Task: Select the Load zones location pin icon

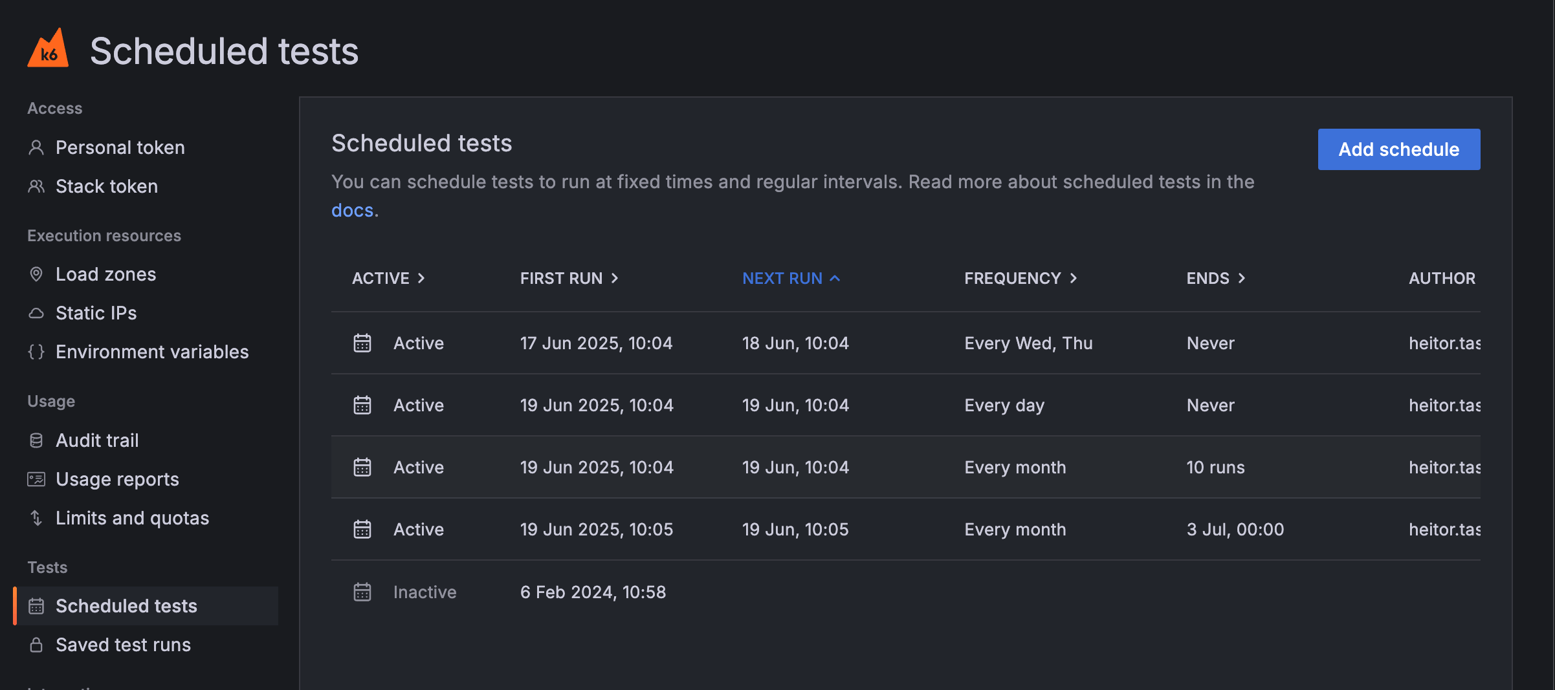Action: click(36, 274)
